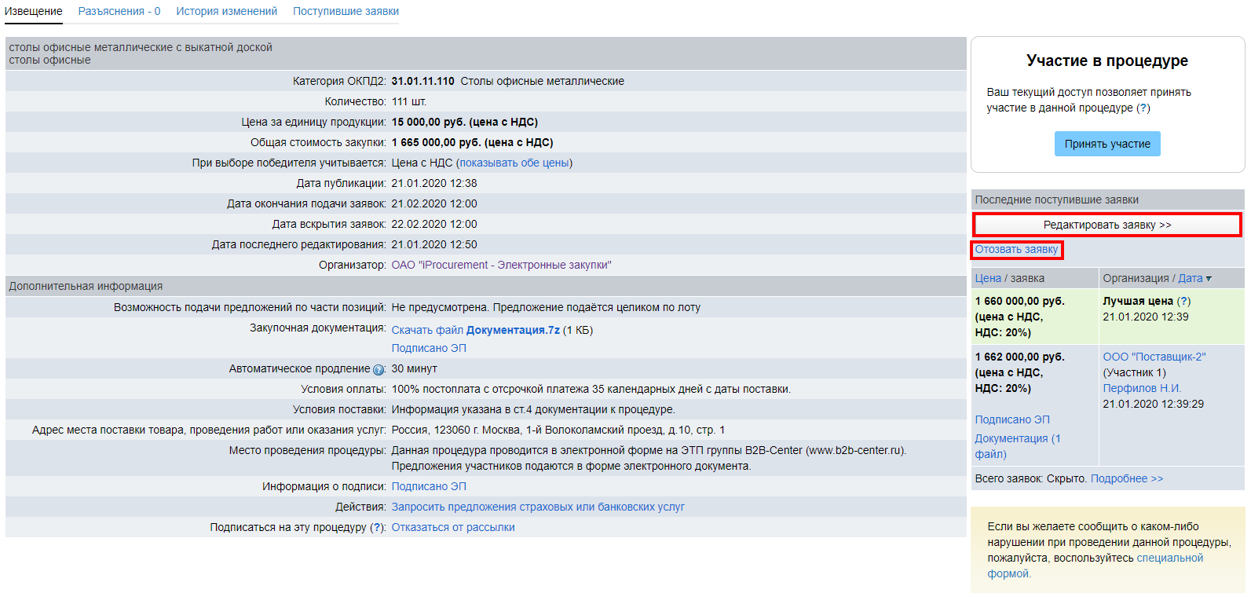Image resolution: width=1251 pixels, height=597 pixels.
Task: Click Подписано ЭП in Информация о подписи row
Action: (x=429, y=486)
